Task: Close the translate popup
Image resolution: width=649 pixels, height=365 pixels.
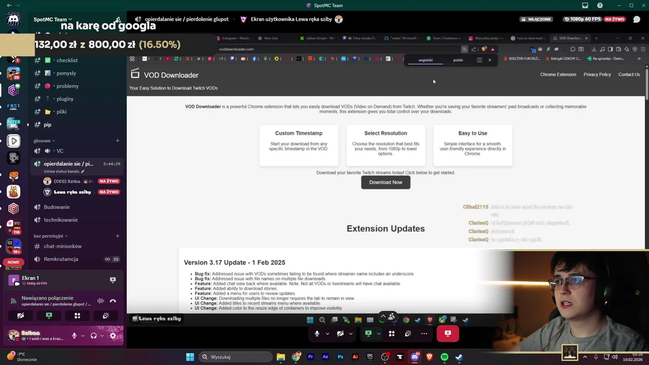Action: pos(490,60)
